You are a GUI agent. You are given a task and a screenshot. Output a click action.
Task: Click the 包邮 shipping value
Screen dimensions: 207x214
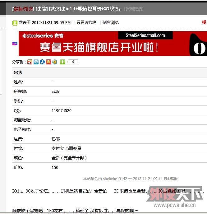(x=56, y=139)
